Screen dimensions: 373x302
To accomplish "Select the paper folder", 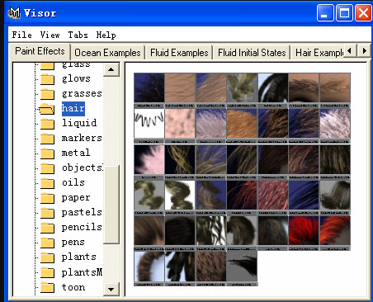I will (76, 197).
